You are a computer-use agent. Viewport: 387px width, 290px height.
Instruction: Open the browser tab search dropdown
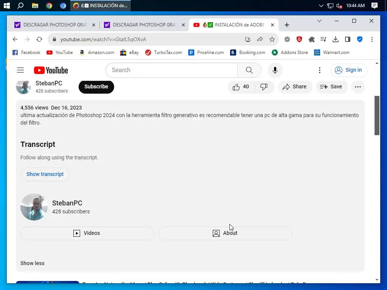click(319, 21)
